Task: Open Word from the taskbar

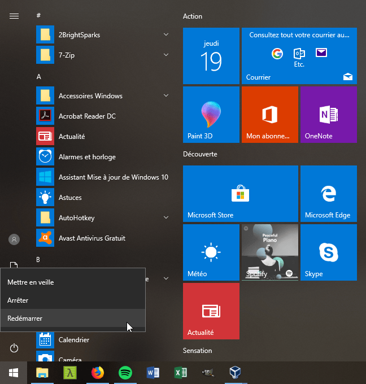Action: (153, 373)
